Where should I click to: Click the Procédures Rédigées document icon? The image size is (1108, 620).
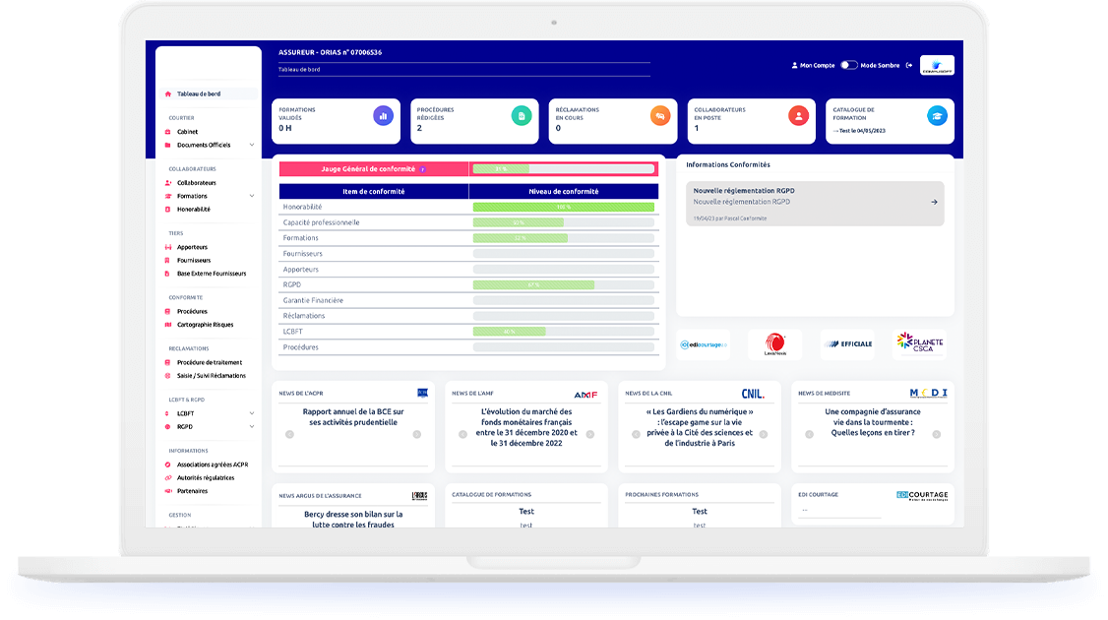[x=522, y=116]
